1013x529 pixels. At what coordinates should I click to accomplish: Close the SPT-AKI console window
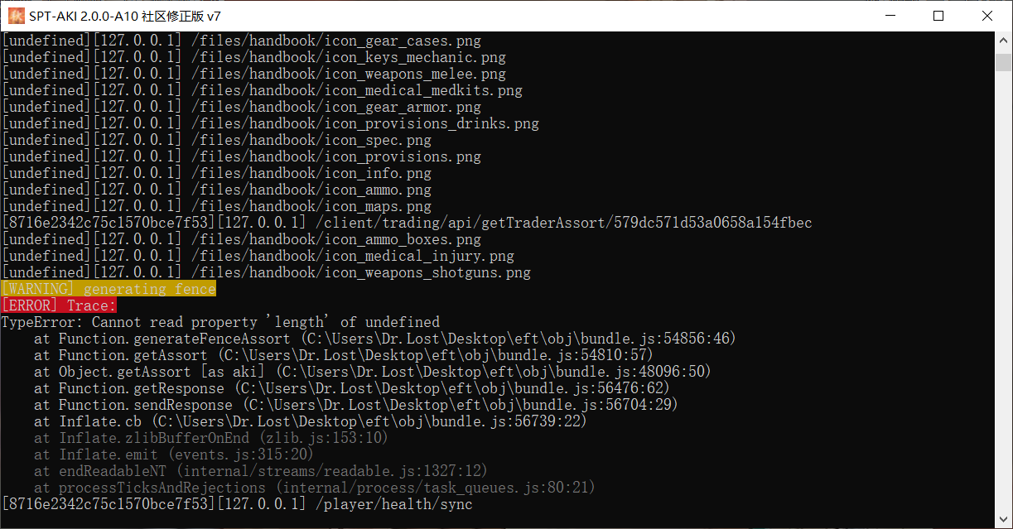(x=986, y=16)
